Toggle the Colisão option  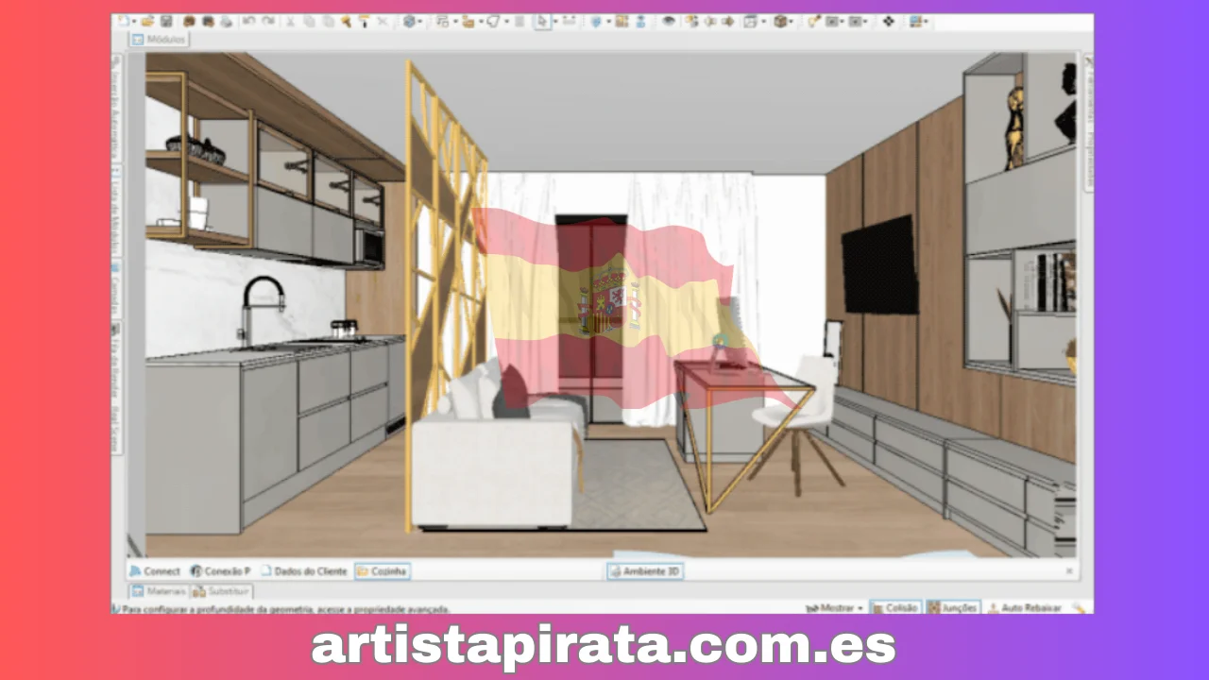point(894,608)
